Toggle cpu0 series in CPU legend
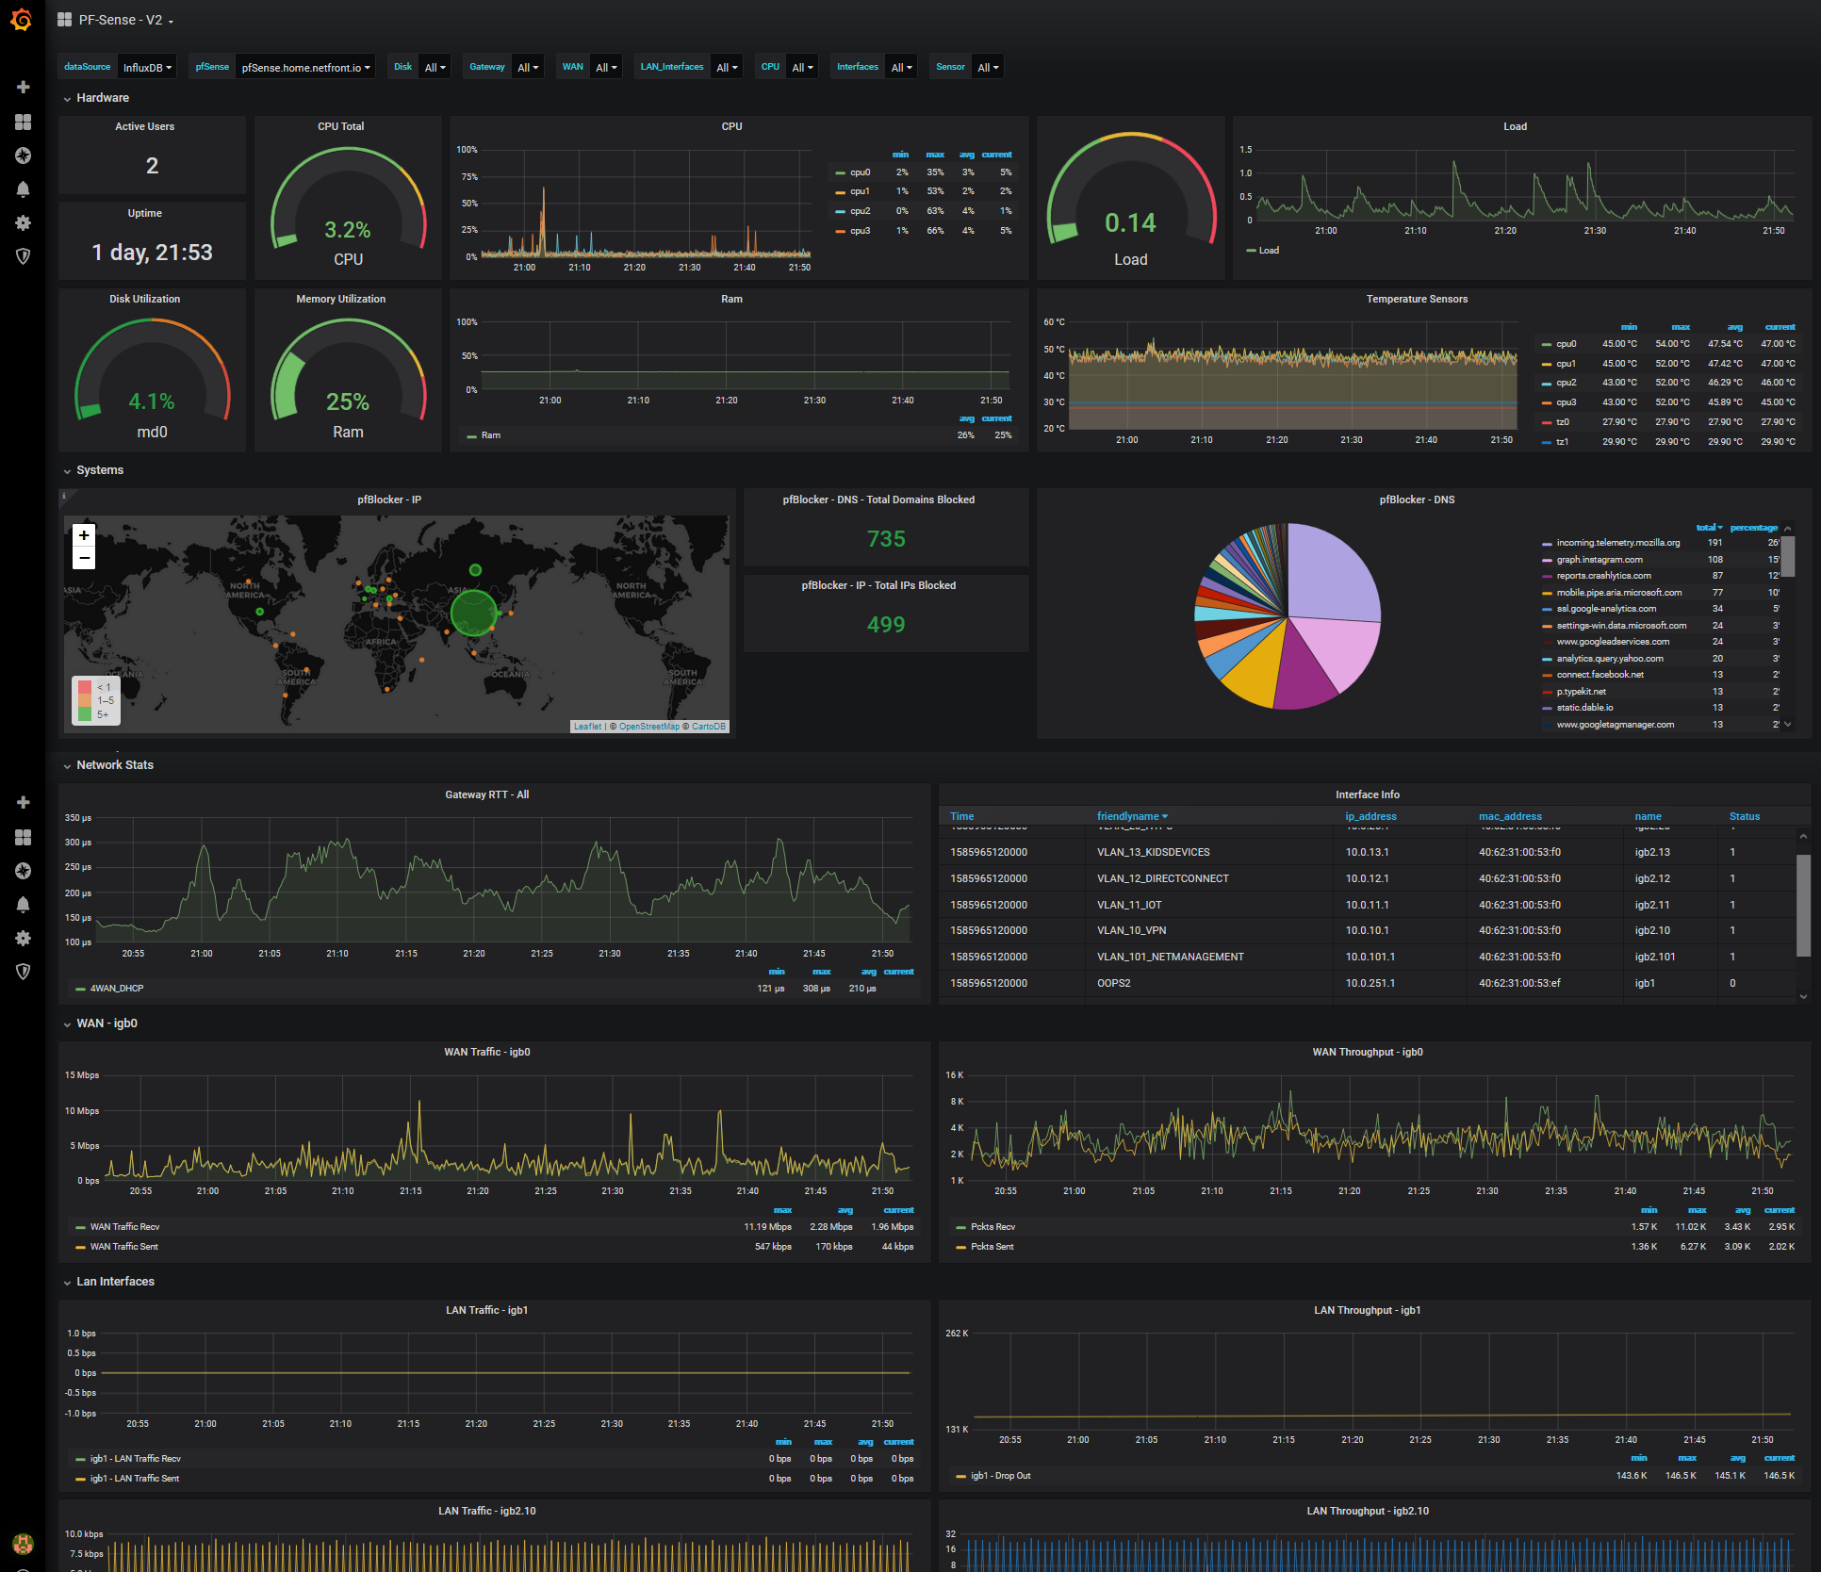Image resolution: width=1821 pixels, height=1572 pixels. coord(860,172)
